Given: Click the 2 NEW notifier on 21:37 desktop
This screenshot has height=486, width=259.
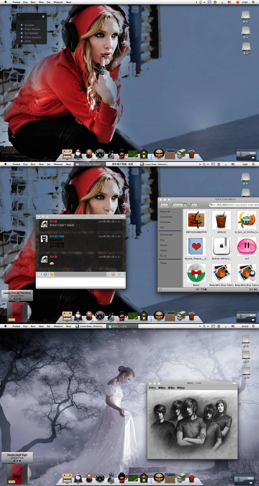Looking at the screenshot, I should (246, 154).
